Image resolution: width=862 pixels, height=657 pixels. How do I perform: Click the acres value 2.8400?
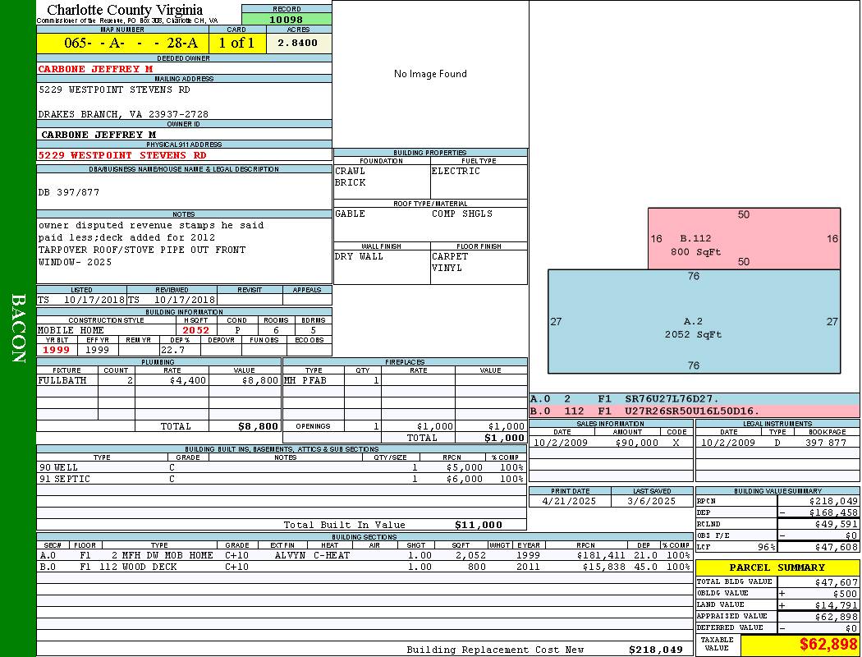tap(297, 43)
